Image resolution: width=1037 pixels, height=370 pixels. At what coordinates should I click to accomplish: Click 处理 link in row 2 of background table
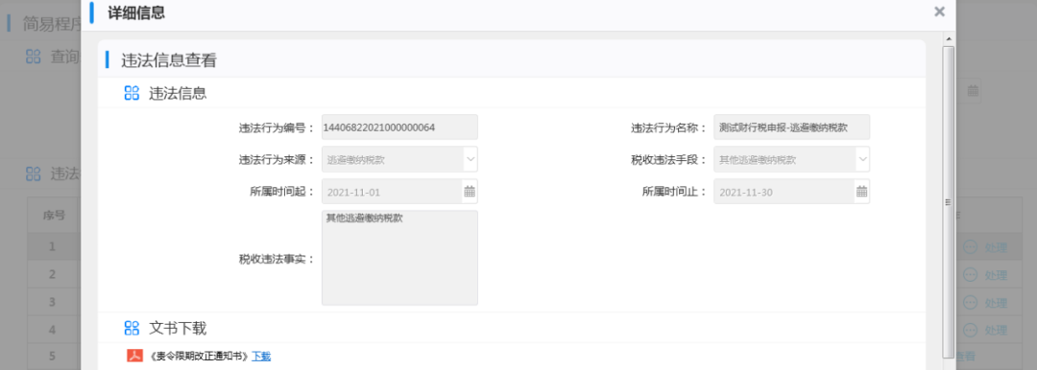tap(996, 275)
